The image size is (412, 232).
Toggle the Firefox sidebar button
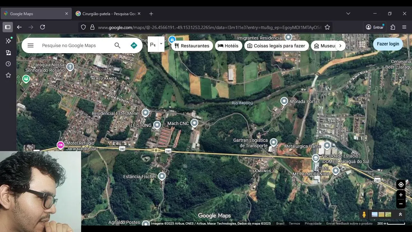[x=8, y=27]
